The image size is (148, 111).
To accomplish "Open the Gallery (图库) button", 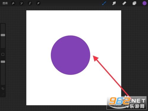I will (x=5, y=3).
